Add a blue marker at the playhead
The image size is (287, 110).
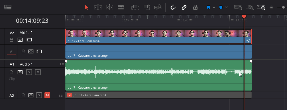(x=221, y=7)
